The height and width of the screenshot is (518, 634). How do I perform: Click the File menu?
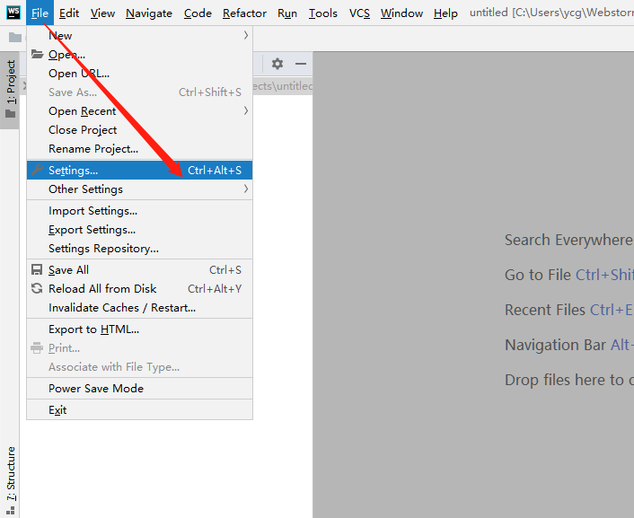40,13
